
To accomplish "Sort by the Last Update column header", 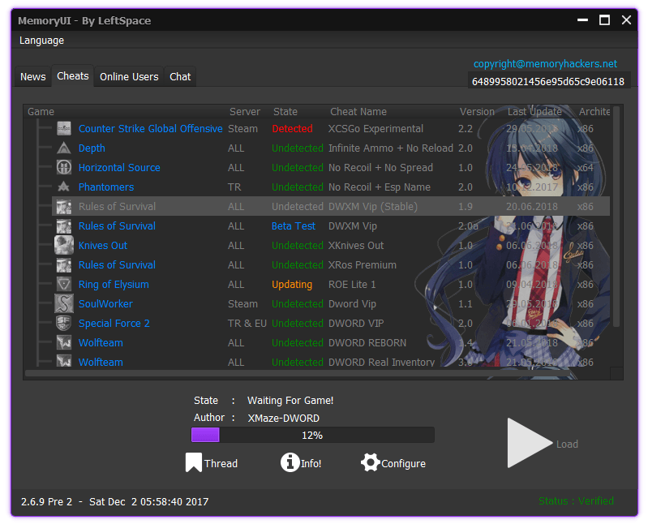I will click(x=534, y=112).
